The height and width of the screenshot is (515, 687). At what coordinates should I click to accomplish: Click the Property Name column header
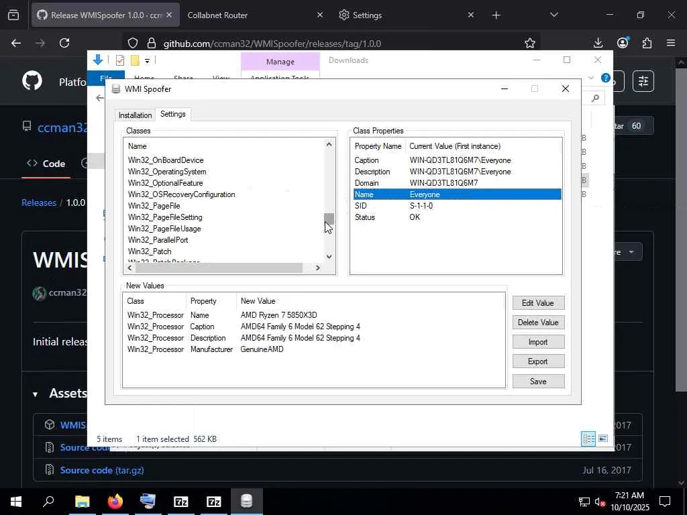[x=378, y=146]
